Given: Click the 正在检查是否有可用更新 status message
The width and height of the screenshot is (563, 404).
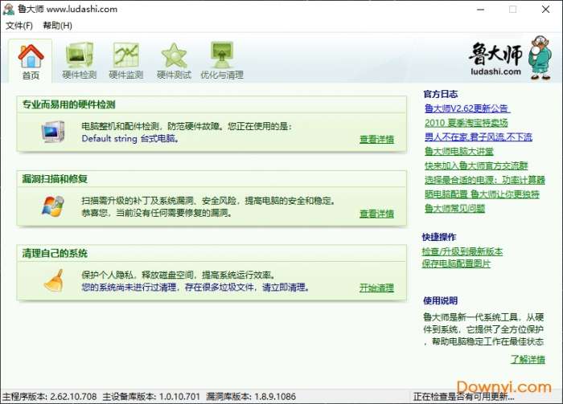Looking at the screenshot, I should pyautogui.click(x=463, y=397).
